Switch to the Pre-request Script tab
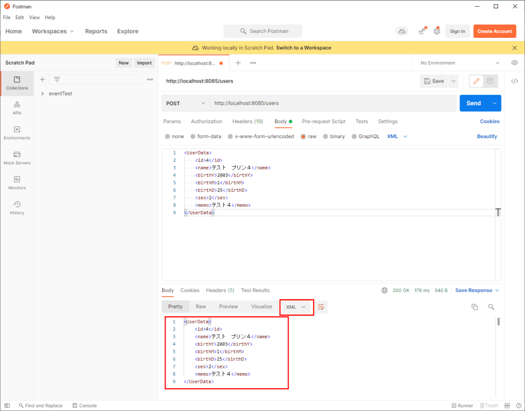Viewport: 525px width, 411px height. tap(324, 121)
